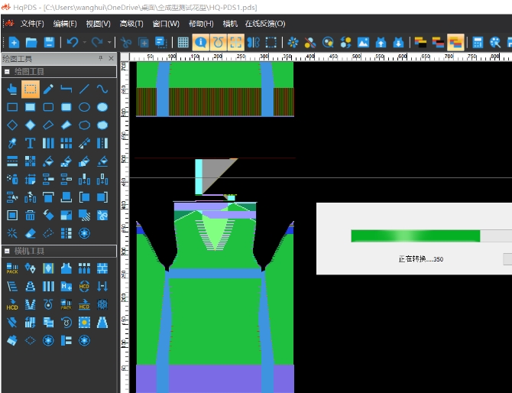Close the 绘图工具 panel with X
The image size is (512, 393).
pos(111,58)
